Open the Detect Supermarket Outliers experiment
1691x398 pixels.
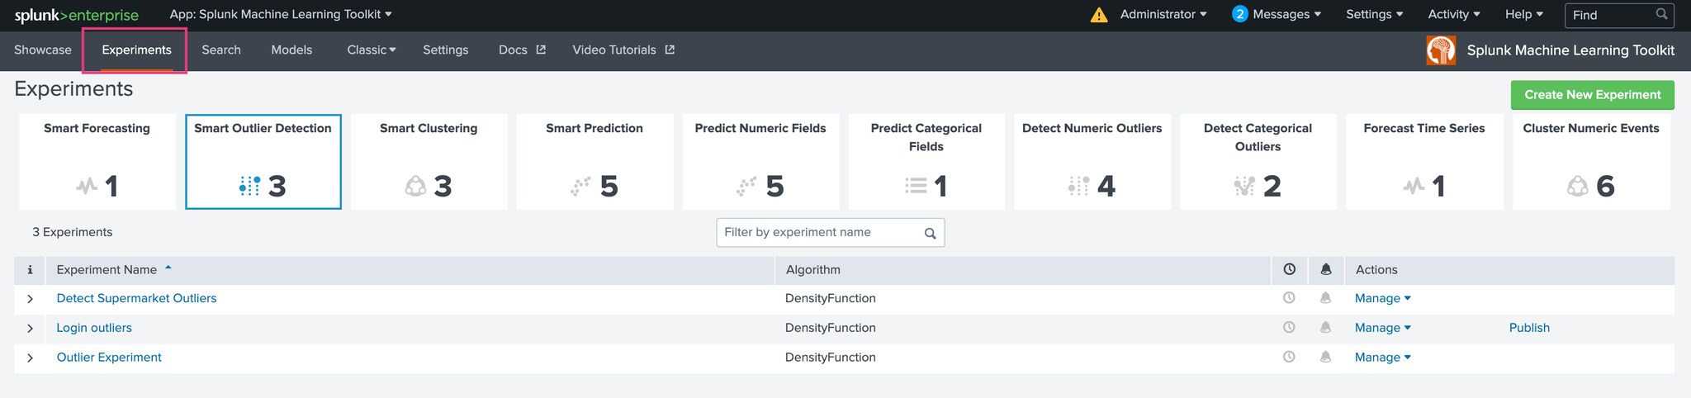click(136, 298)
